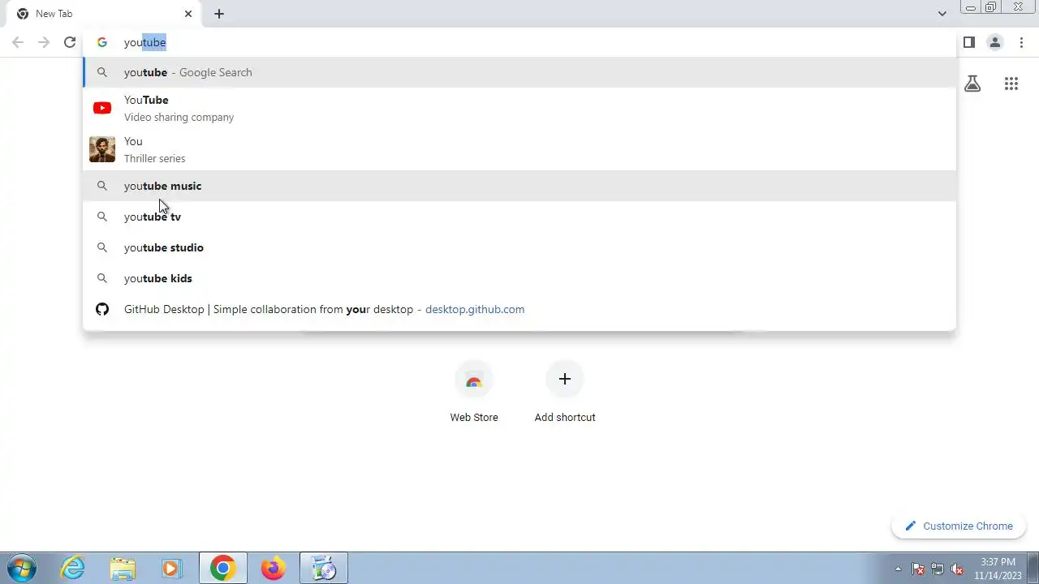Select 'youtube tv' suggestion
This screenshot has width=1039, height=584.
[519, 217]
